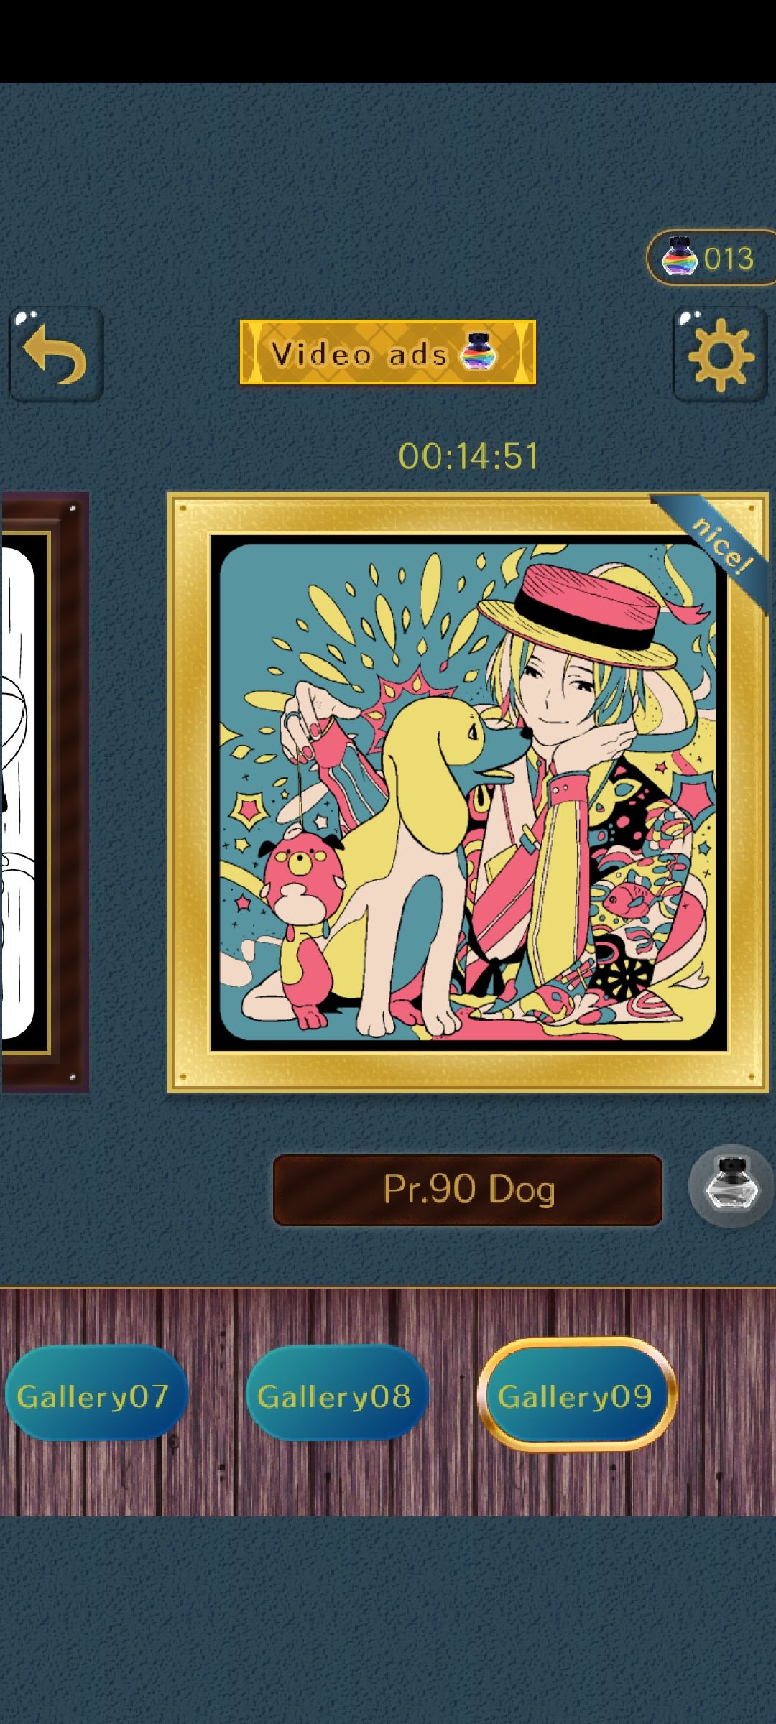Tap the back arrow icon
The image size is (776, 1724).
tap(56, 353)
